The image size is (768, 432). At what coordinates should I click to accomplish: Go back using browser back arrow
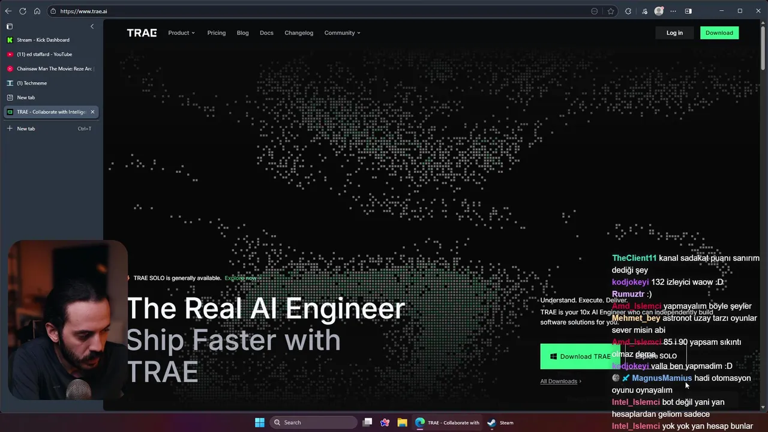click(8, 11)
